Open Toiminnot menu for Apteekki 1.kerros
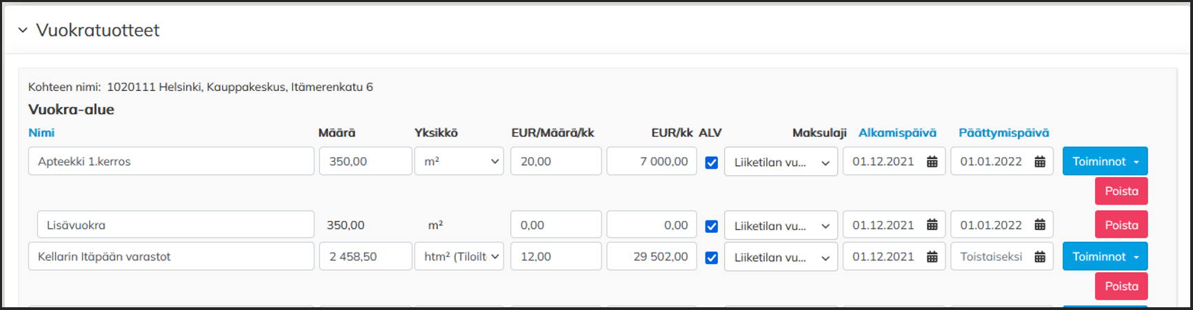The width and height of the screenshot is (1193, 310). pyautogui.click(x=1105, y=161)
